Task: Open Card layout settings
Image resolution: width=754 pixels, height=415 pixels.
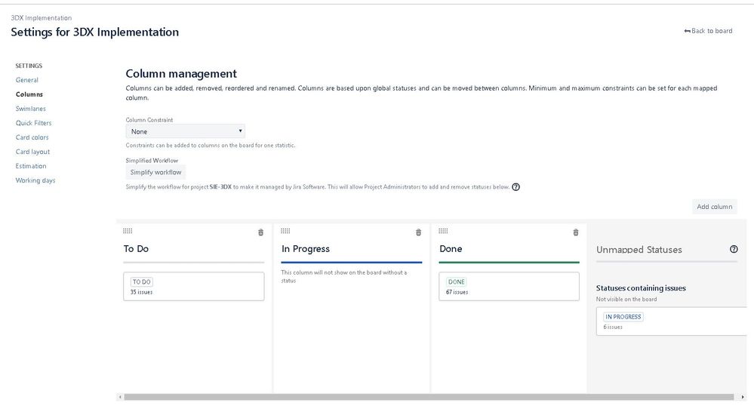Action: click(x=32, y=152)
